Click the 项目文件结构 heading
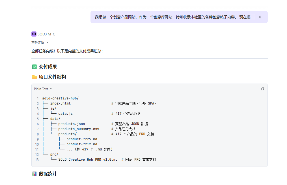Viewport: 287px width, 185px height. click(x=52, y=77)
